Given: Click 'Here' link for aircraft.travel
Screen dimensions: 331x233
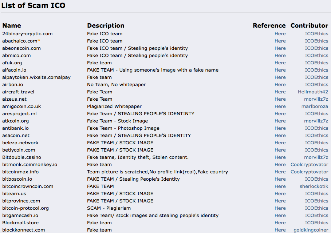Looking at the screenshot, I should [x=280, y=92].
